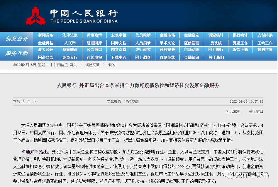Open 央行研究 link

coord(143,50)
